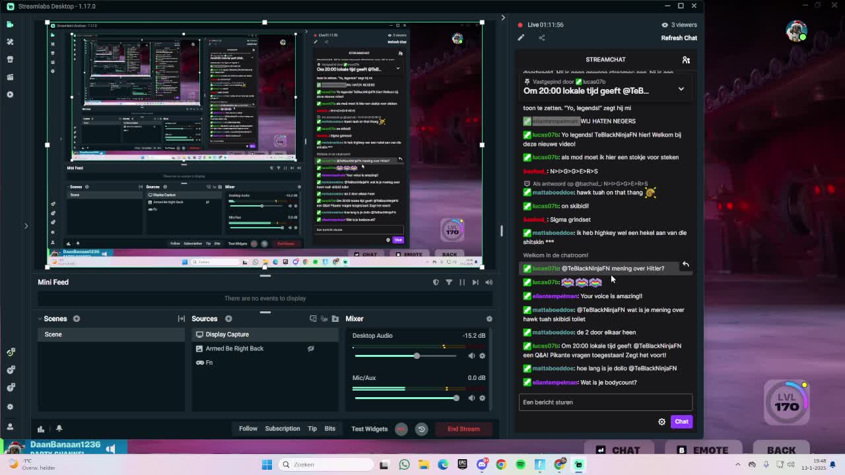845x475 pixels.
Task: Open Epic Games Launcher from taskbar
Action: [x=462, y=464]
